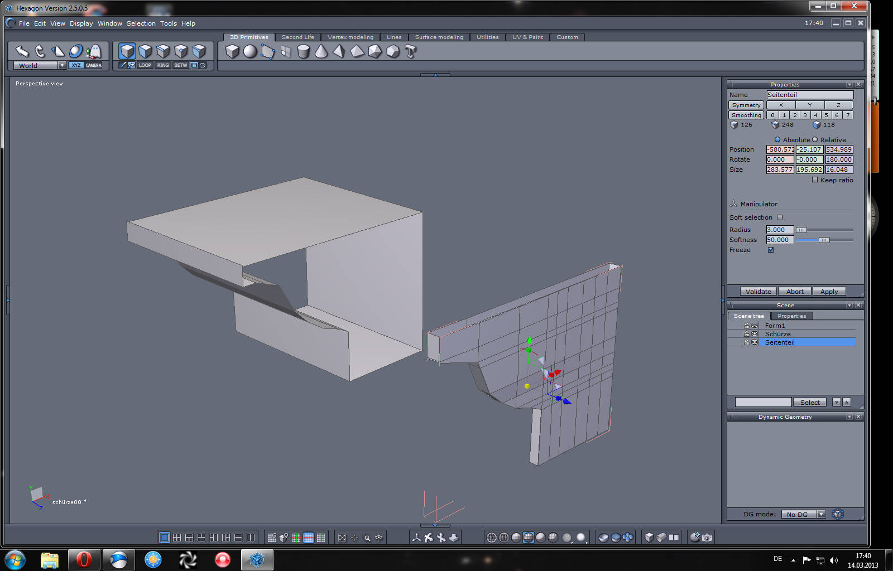This screenshot has width=893, height=571.
Task: Select the Relative radio button
Action: pos(815,139)
